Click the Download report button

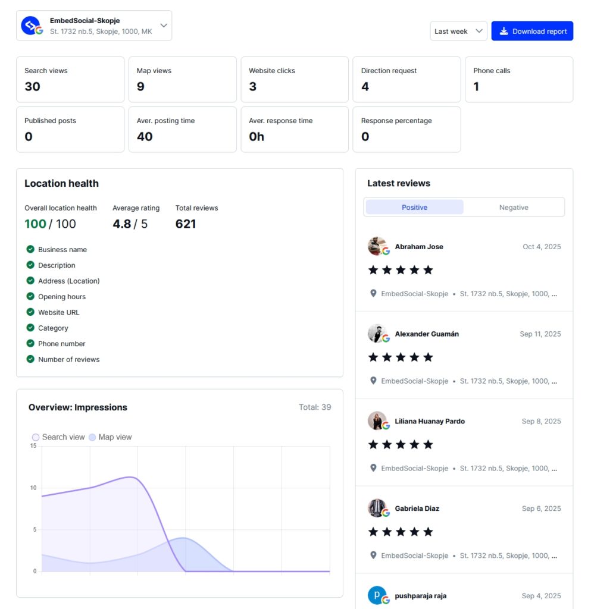tap(532, 32)
